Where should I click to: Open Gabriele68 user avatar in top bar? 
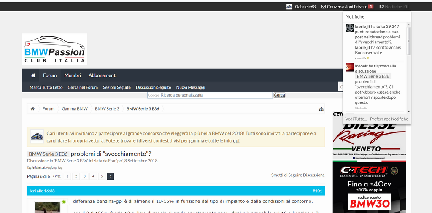pos(289,7)
